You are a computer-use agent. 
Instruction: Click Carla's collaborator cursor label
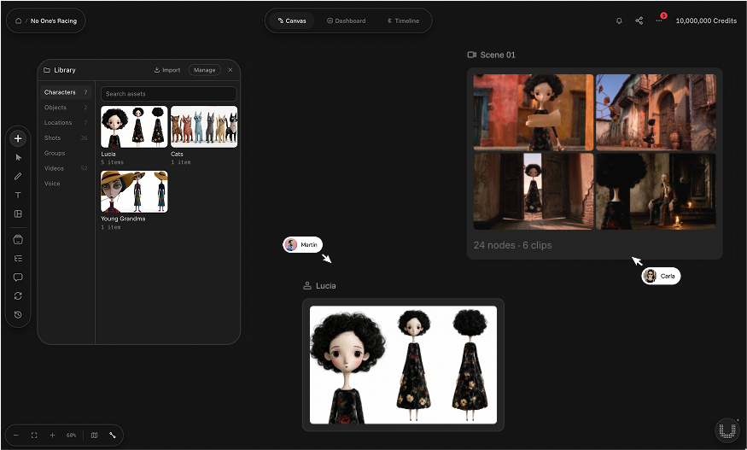pos(661,276)
